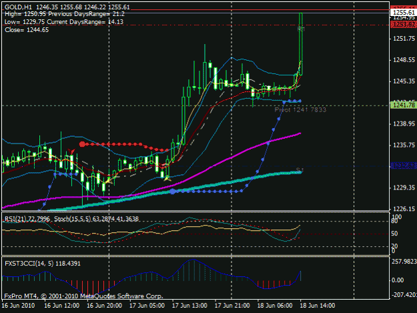Click the 18 Jun 06:00 time label
The width and height of the screenshot is (417, 313).
click(x=275, y=305)
